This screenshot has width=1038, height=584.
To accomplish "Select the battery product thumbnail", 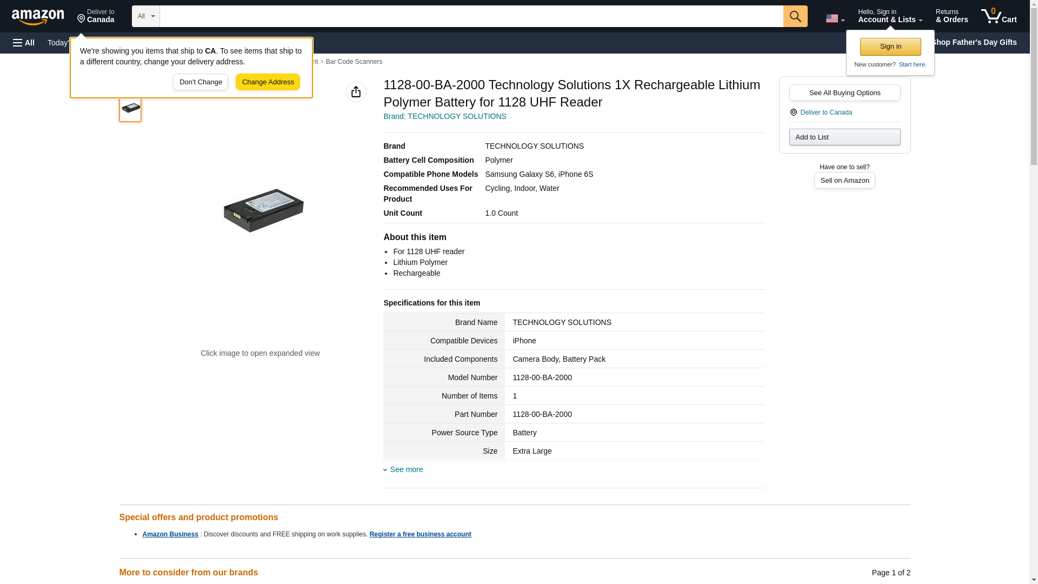I will (x=130, y=108).
